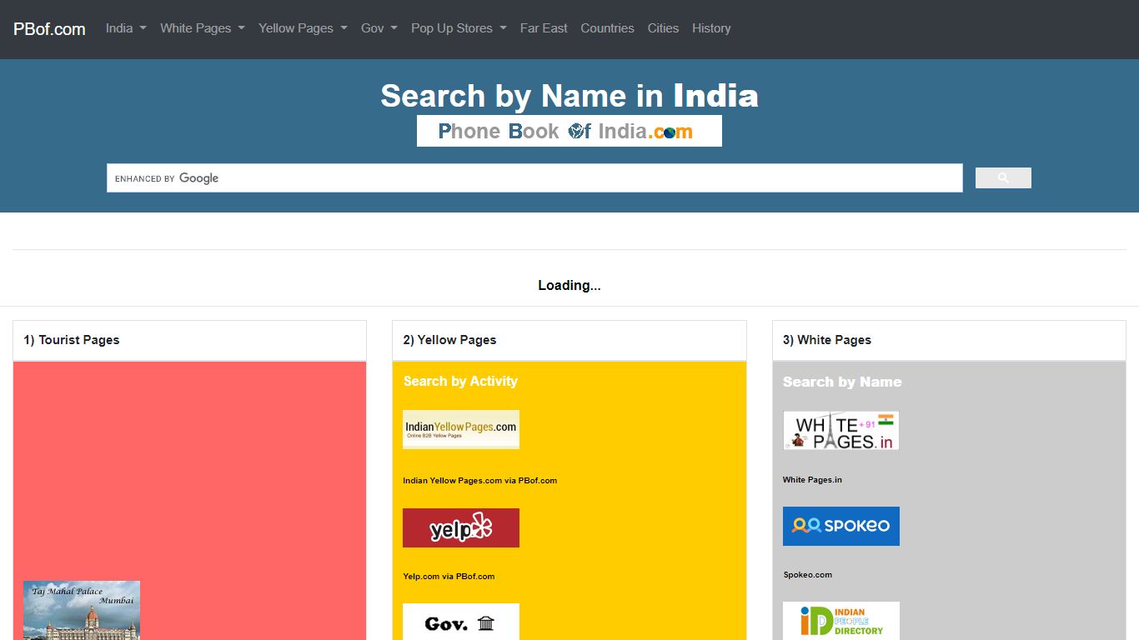Click the Search by Name in India title
Screen dimensions: 1139x640
point(569,96)
